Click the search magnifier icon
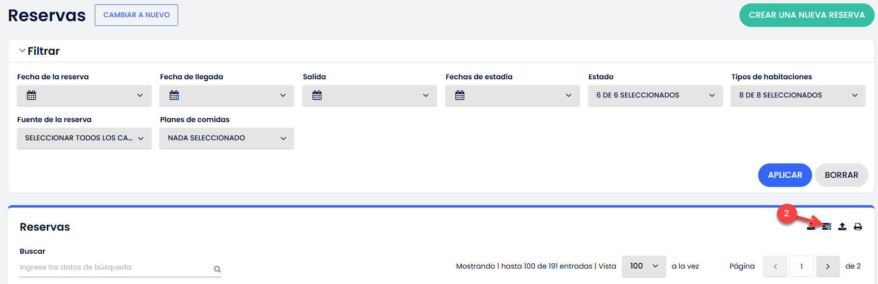878x284 pixels. click(x=218, y=269)
